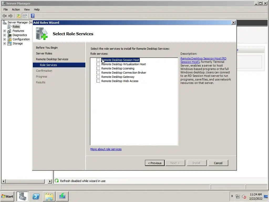Click the Forward arrow toolbar icon
Screen dimensions: 269x202
(x=11, y=16)
